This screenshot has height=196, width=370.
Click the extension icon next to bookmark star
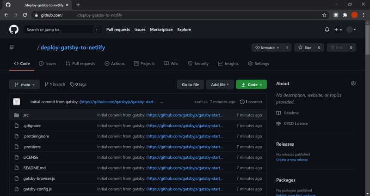pos(336,15)
